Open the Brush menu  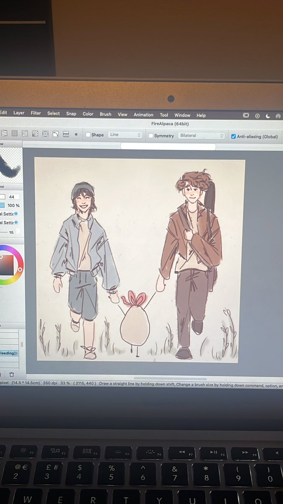tap(106, 114)
